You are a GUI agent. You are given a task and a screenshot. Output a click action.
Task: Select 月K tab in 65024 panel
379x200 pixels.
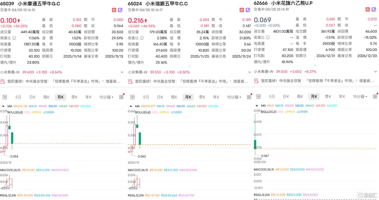(x=188, y=97)
